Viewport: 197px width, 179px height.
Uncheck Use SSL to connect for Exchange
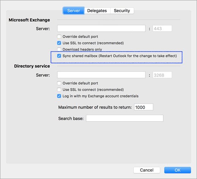tap(59, 43)
